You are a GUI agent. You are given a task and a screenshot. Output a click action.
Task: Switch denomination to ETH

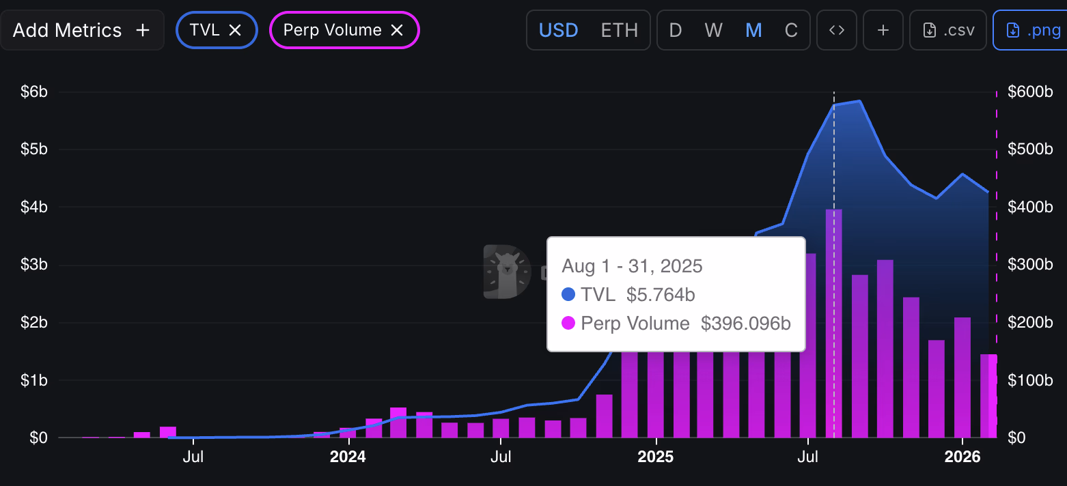tap(619, 30)
